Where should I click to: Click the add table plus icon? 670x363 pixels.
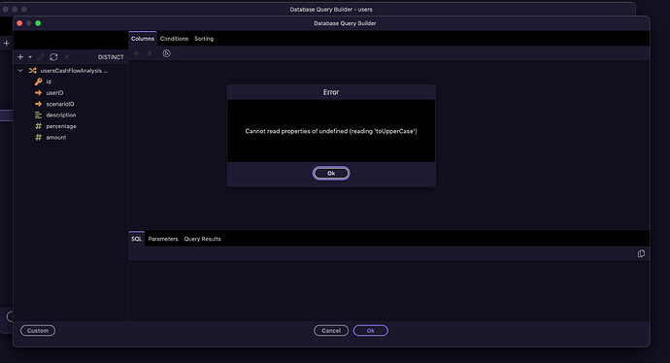click(x=20, y=57)
